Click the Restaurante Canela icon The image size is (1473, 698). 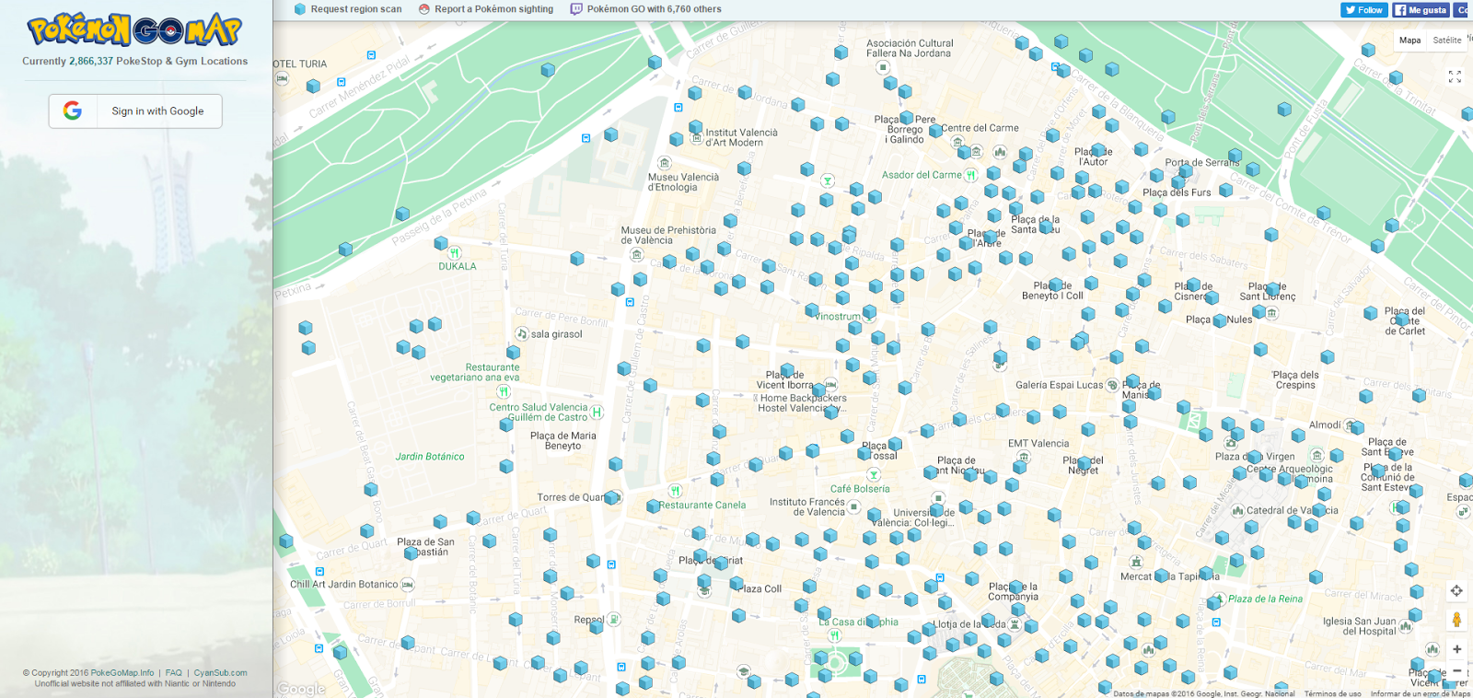click(x=675, y=491)
